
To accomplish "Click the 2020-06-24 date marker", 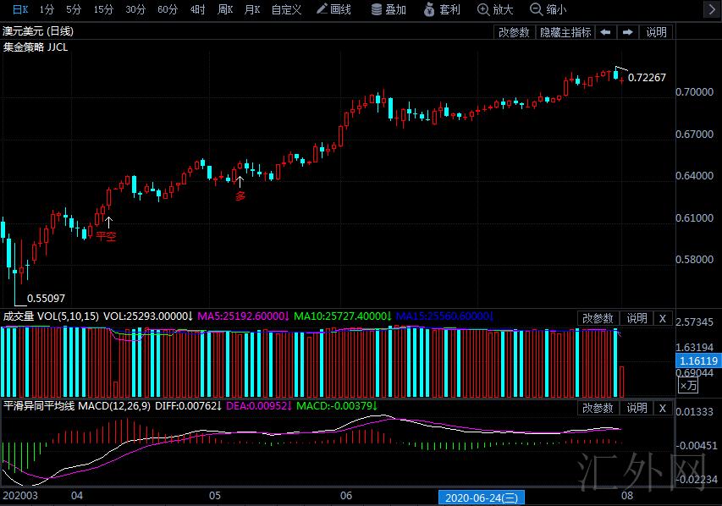I will click(481, 498).
